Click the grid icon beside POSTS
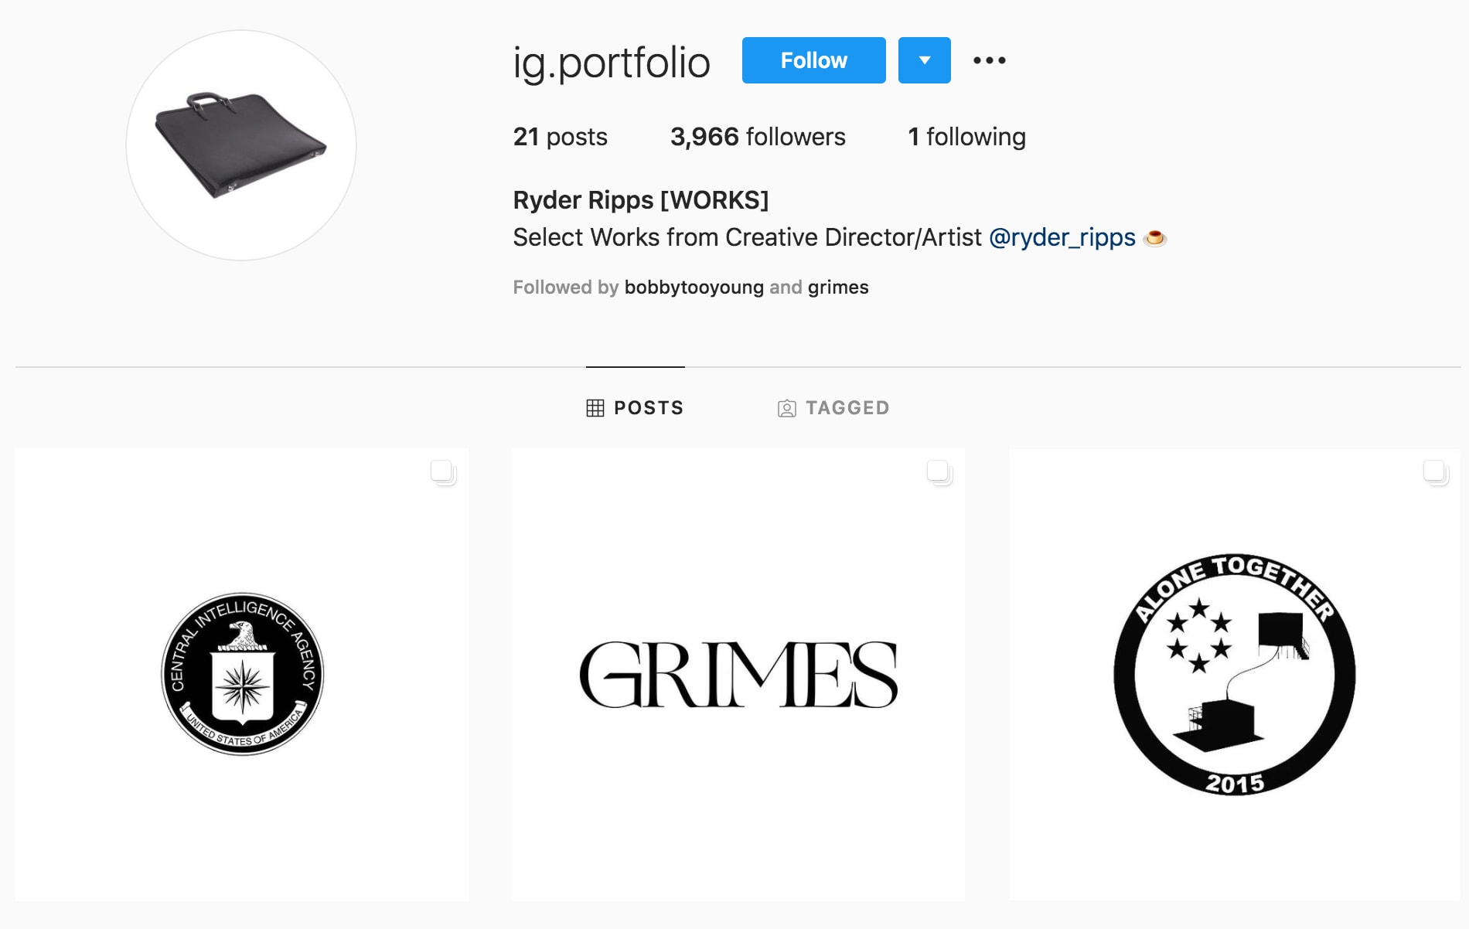The height and width of the screenshot is (929, 1469). [595, 408]
